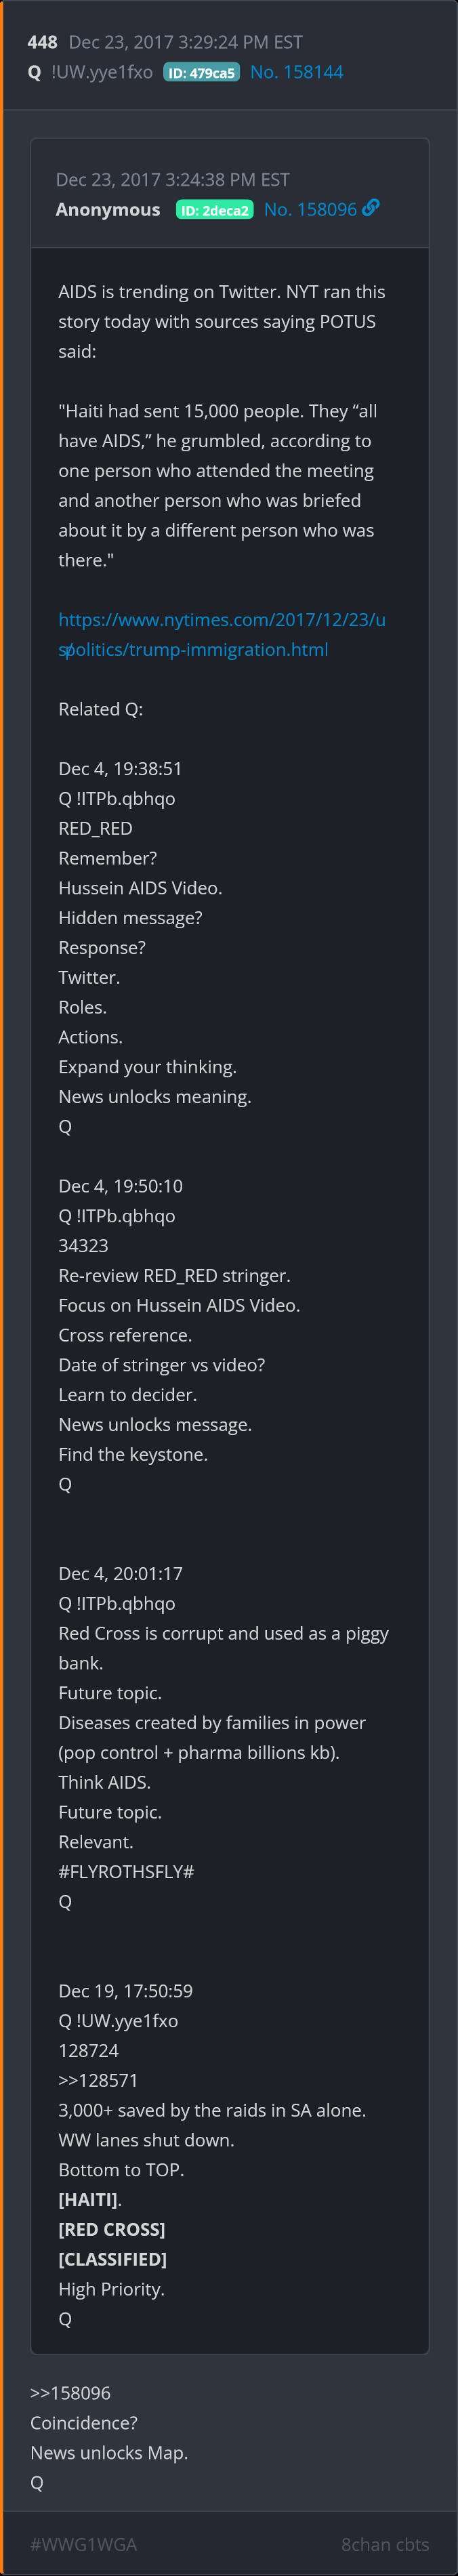Click the bold [HAITI] text
The image size is (458, 2576).
pos(89,2199)
